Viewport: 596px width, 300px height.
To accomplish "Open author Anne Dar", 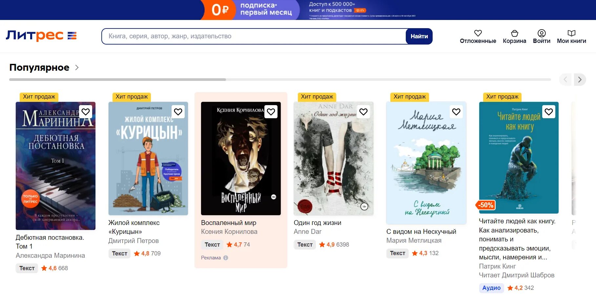I will pos(308,232).
